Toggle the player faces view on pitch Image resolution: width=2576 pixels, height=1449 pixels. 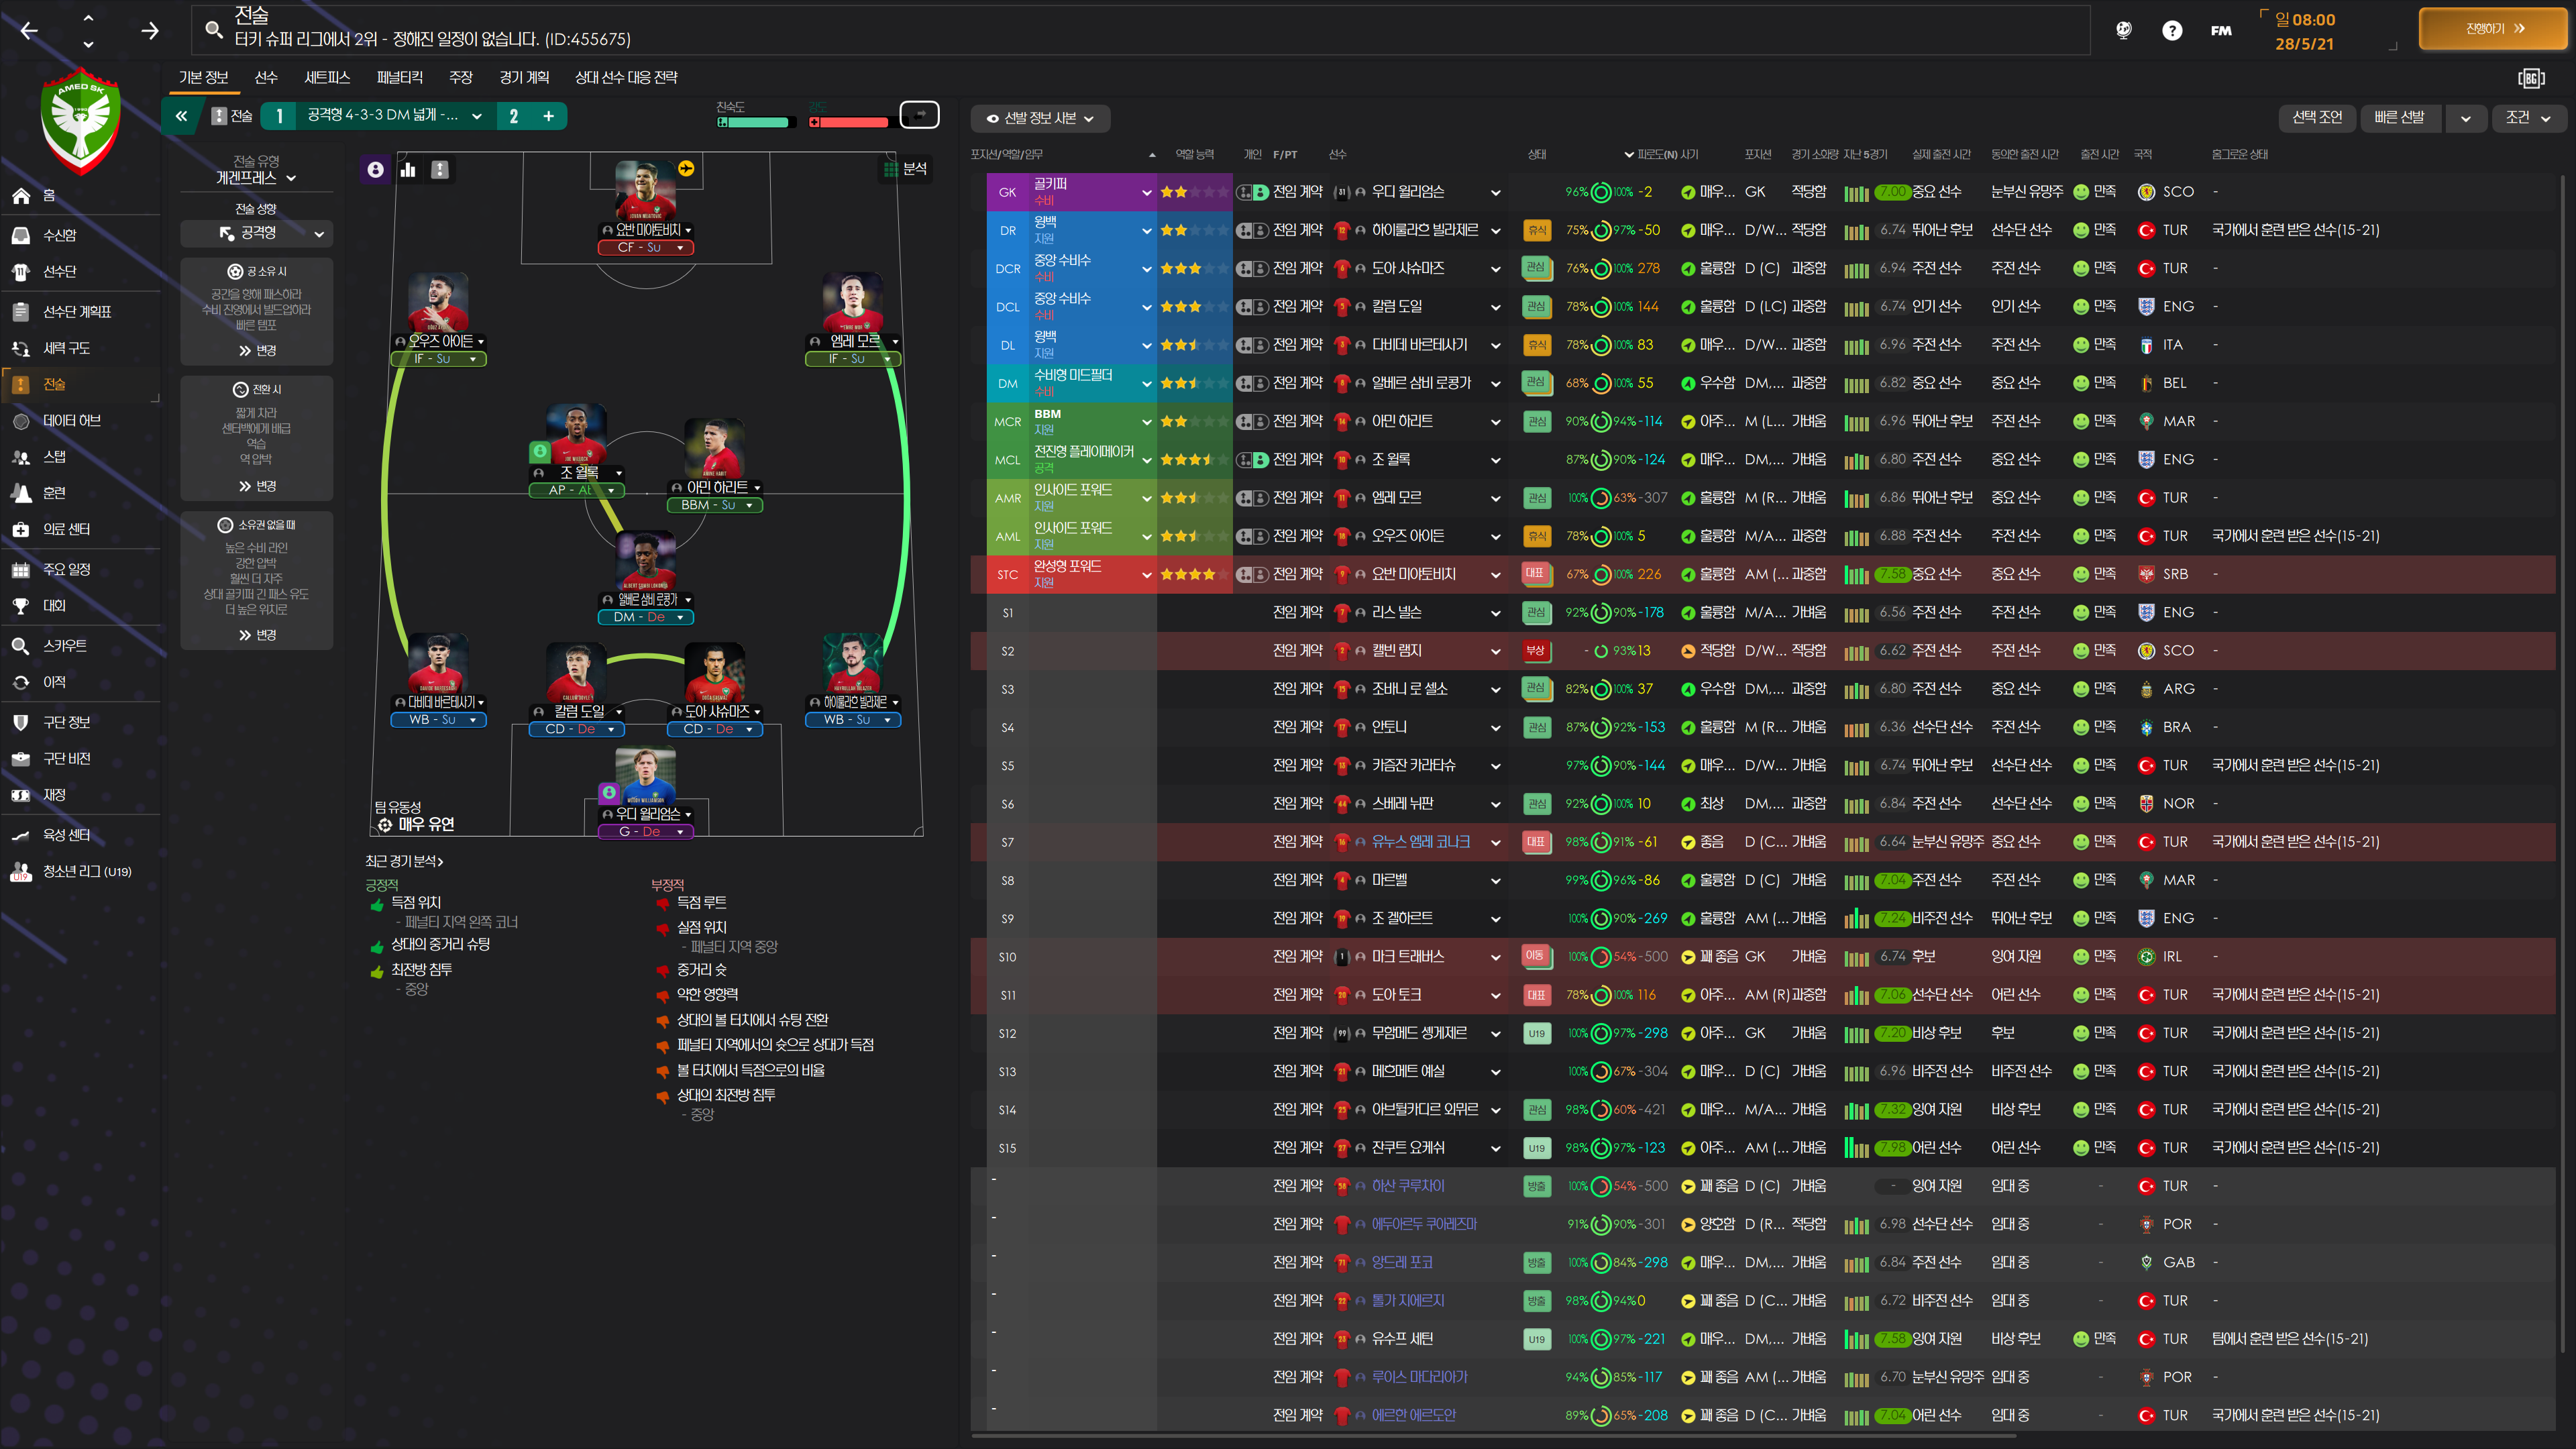click(375, 170)
